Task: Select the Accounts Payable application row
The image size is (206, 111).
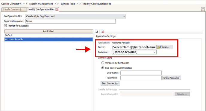Action: (x=49, y=39)
